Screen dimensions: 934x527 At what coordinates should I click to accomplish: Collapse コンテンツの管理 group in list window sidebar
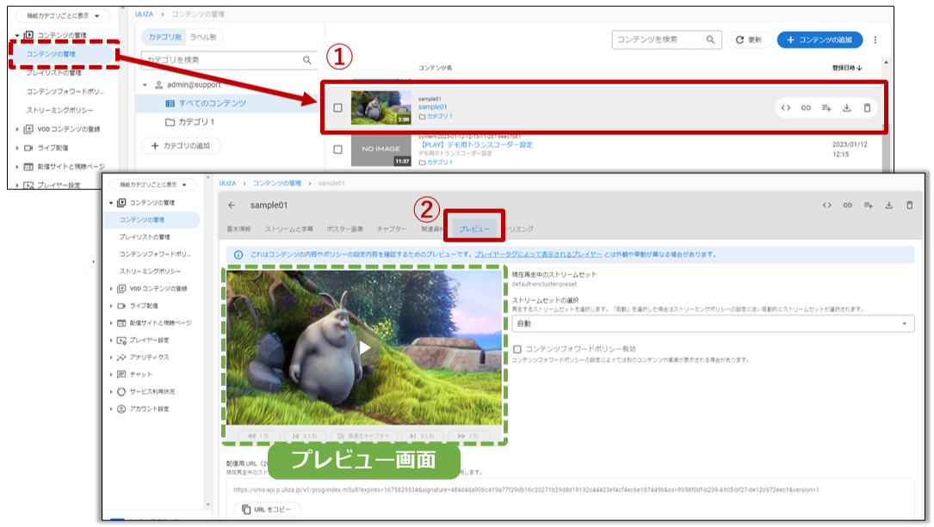tap(16, 35)
